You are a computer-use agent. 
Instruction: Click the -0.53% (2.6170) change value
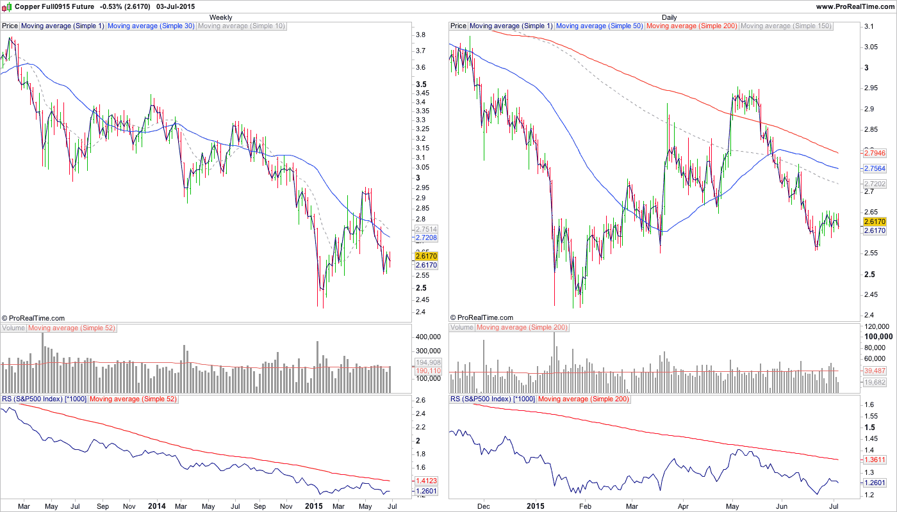pyautogui.click(x=126, y=6)
